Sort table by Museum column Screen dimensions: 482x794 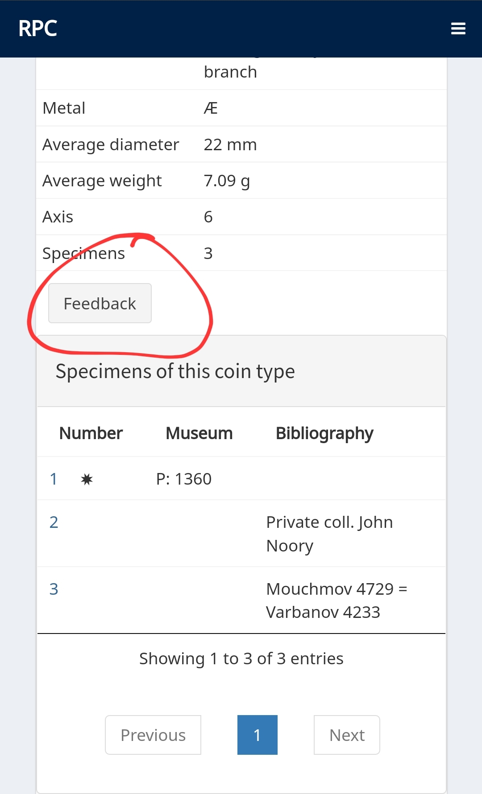199,433
